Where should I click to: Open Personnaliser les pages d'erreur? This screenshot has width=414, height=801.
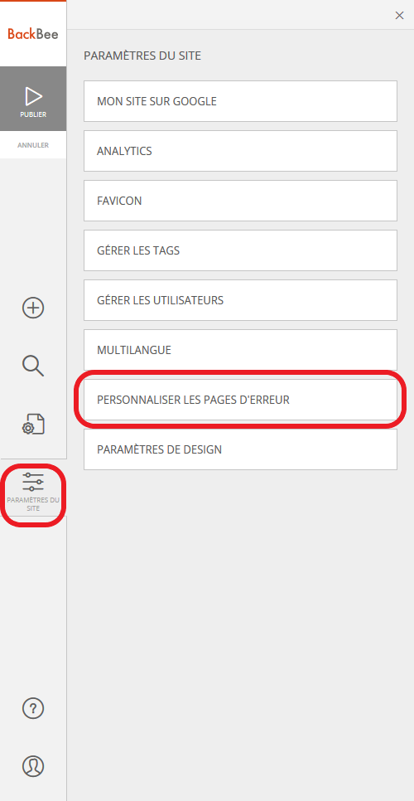tap(240, 400)
